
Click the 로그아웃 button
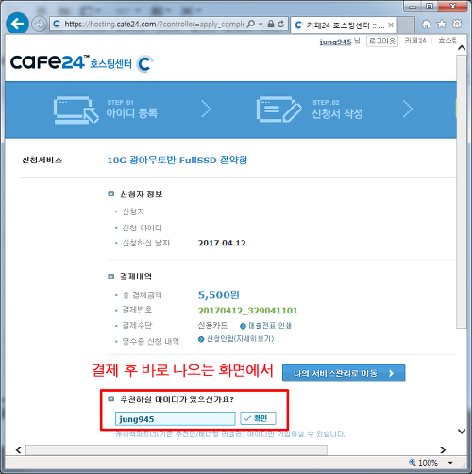[382, 41]
